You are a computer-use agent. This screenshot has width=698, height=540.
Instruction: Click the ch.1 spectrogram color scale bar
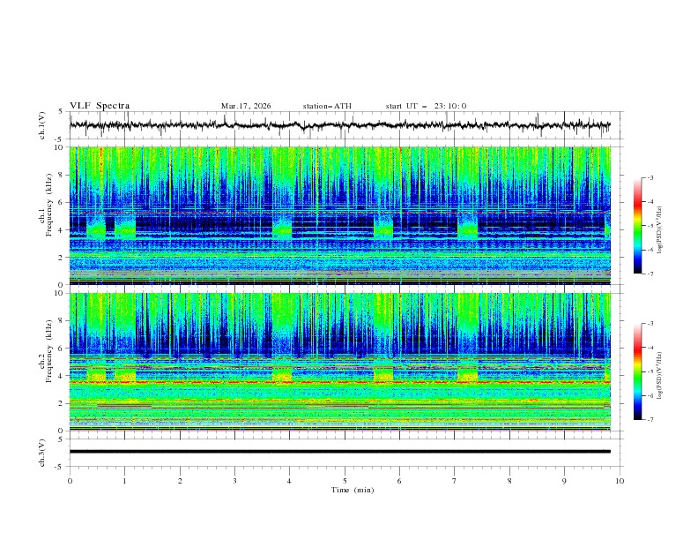pos(637,226)
